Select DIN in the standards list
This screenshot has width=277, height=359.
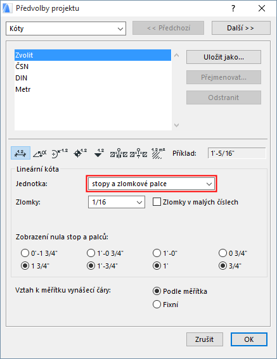click(93, 78)
